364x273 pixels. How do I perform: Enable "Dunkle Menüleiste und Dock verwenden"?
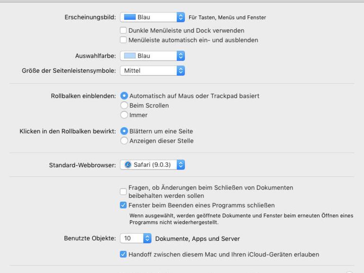coord(123,31)
